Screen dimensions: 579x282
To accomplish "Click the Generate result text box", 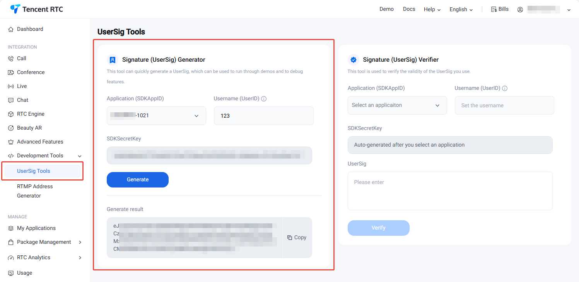I will [195, 238].
